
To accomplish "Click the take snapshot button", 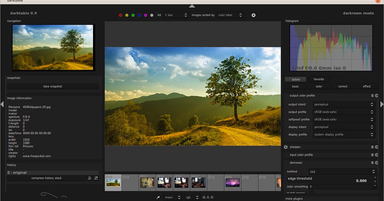I will (x=53, y=86).
